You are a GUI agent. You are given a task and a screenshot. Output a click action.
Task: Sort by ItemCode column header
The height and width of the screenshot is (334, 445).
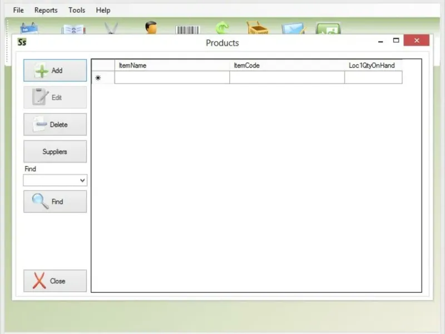tap(287, 65)
